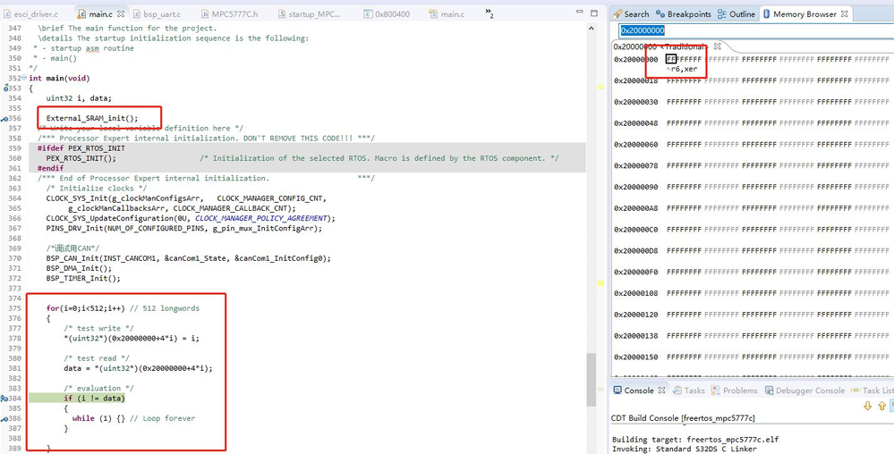Click the PEX_RTOS_INIT(); line
The image size is (894, 454).
[81, 158]
